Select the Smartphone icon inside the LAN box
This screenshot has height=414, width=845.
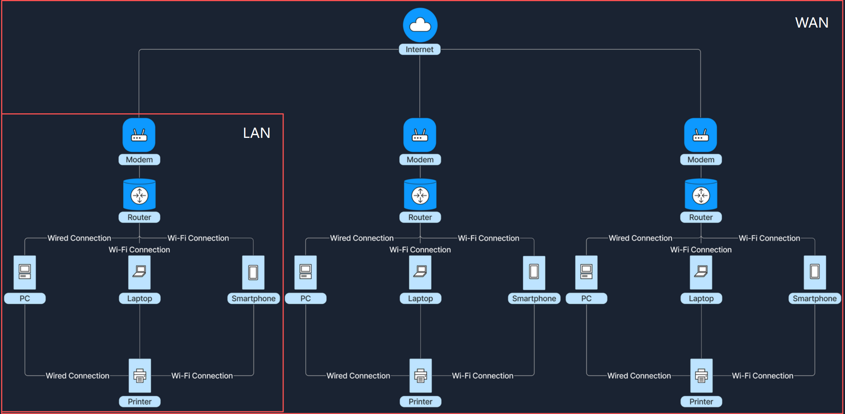[x=253, y=272]
